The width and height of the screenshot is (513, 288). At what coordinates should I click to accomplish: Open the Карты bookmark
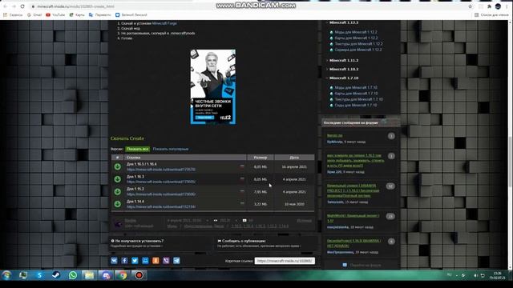click(77, 15)
